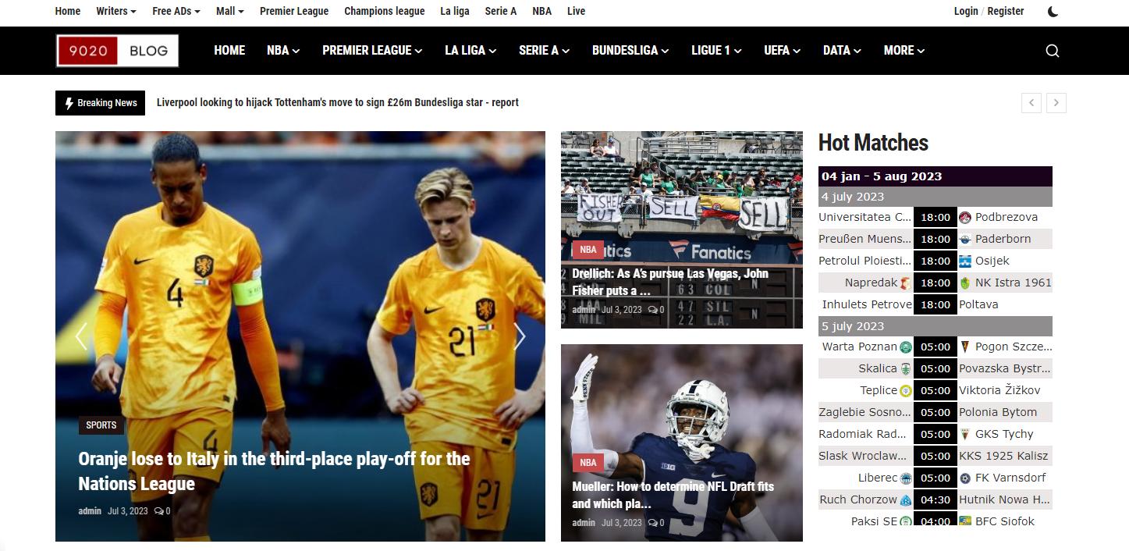Open the site search magnifier icon

pos(1053,51)
